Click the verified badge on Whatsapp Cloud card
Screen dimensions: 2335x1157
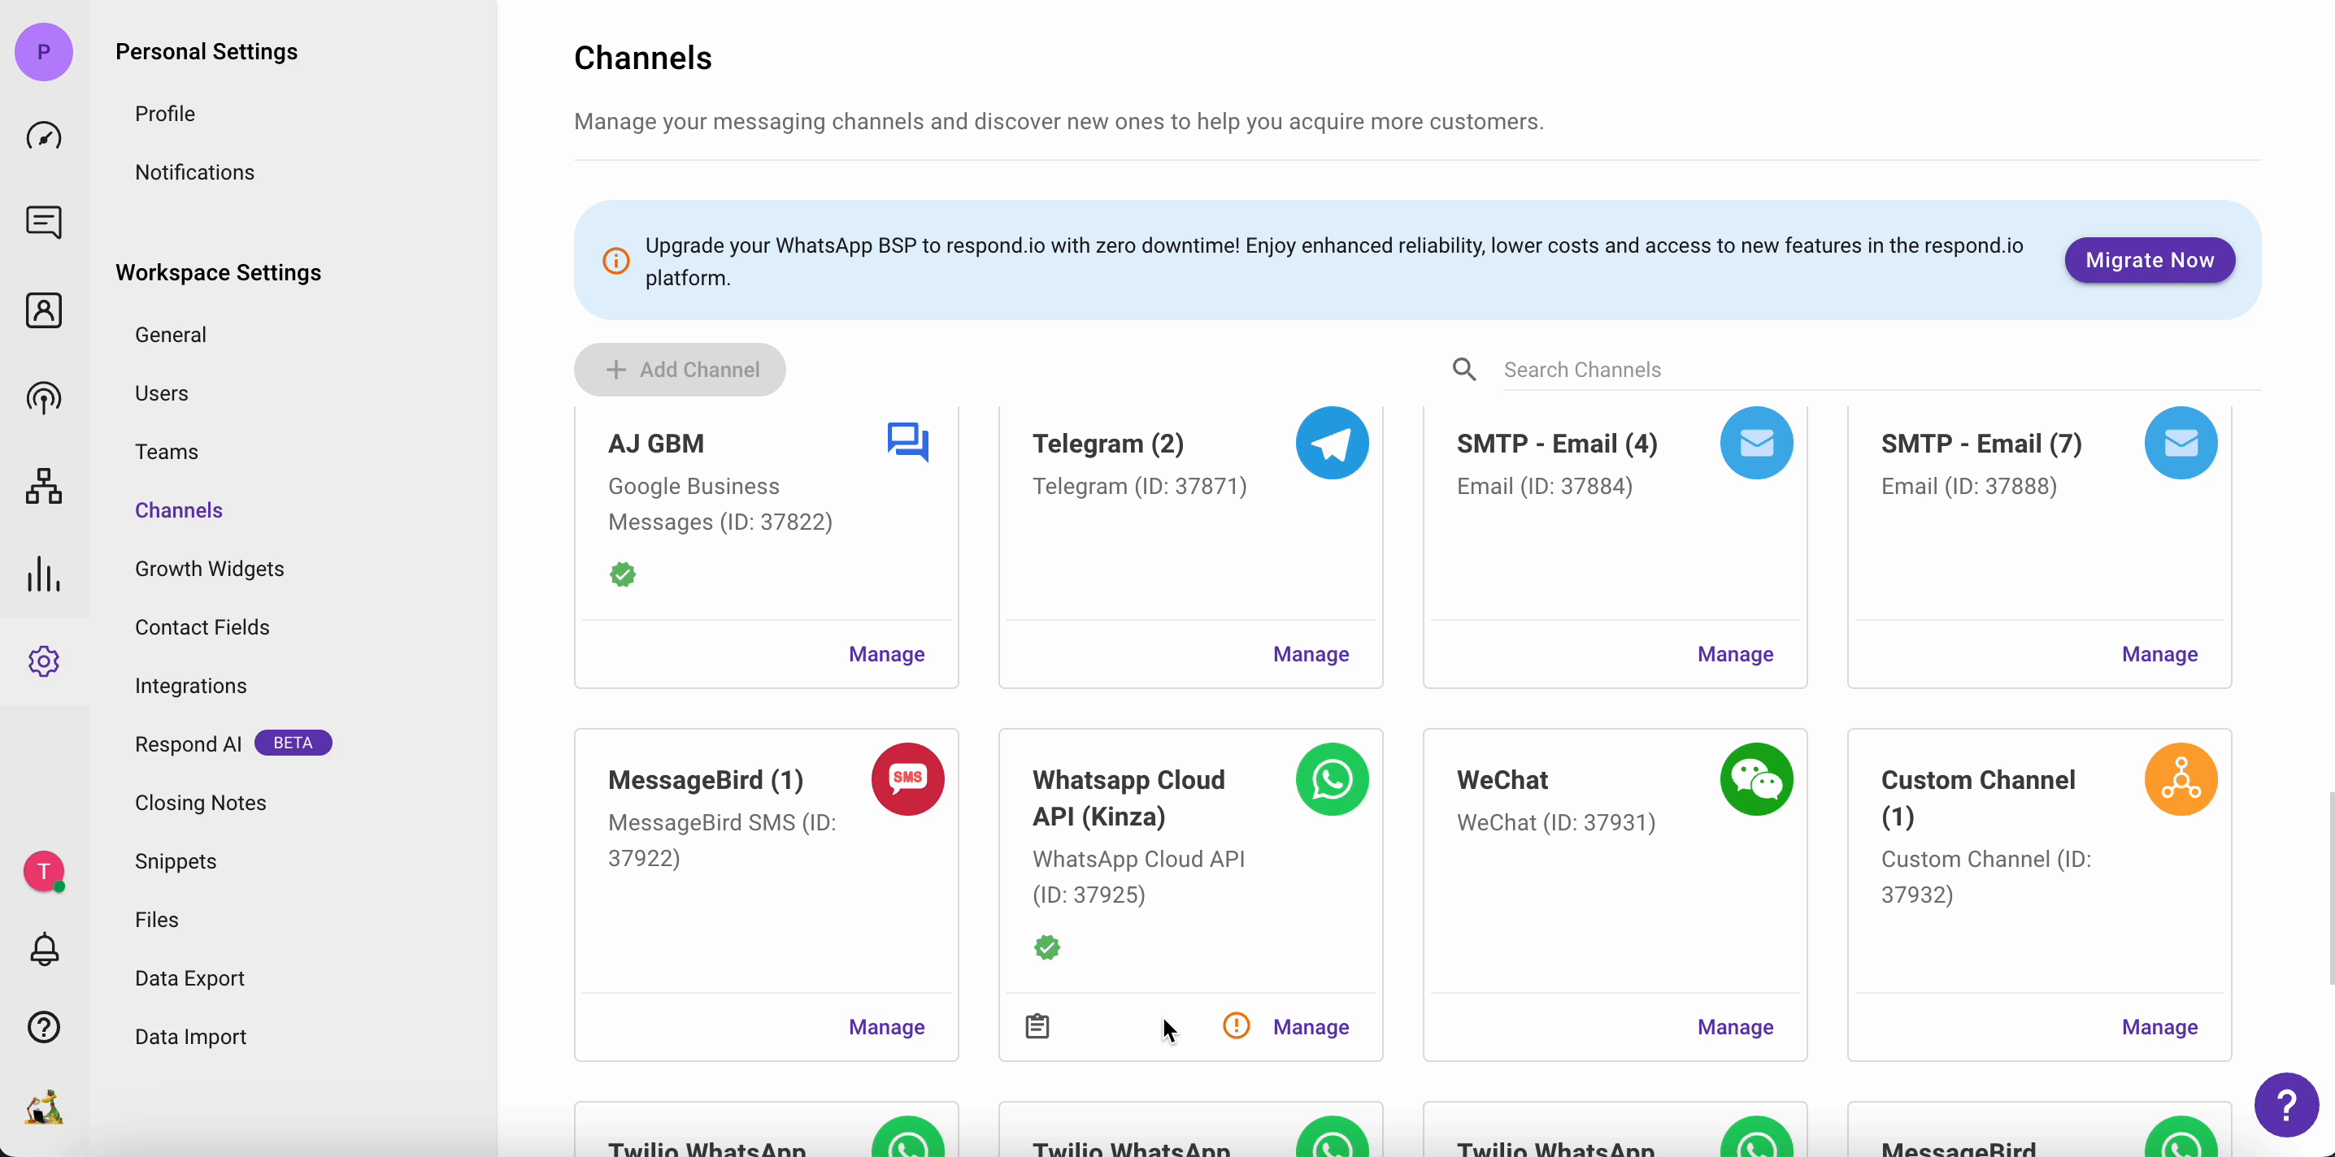pos(1047,947)
